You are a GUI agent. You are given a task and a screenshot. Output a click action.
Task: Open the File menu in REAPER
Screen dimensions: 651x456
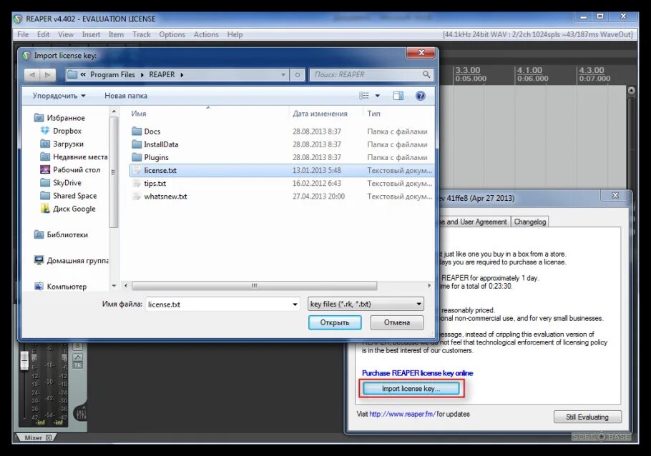23,34
